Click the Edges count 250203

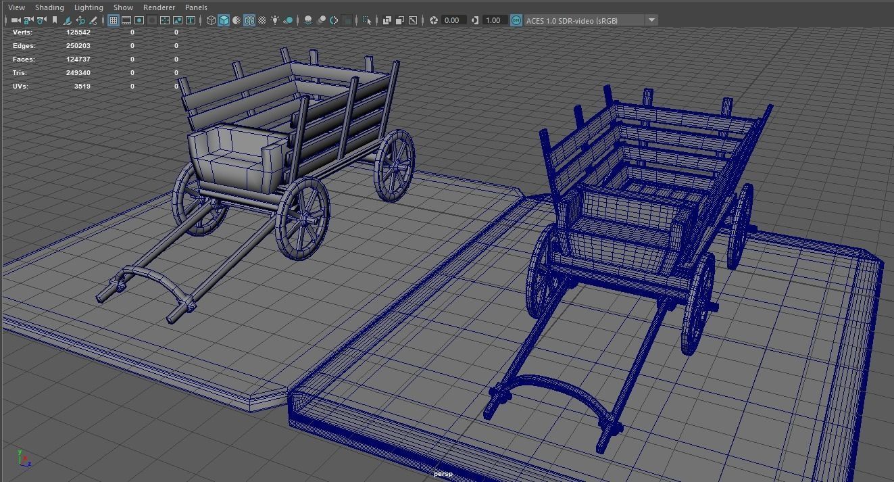[x=78, y=46]
